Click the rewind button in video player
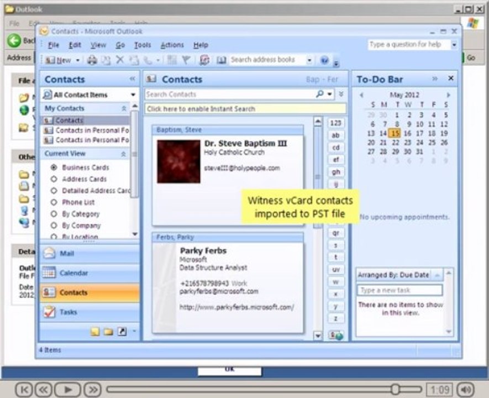The height and width of the screenshot is (398, 489). pos(43,389)
